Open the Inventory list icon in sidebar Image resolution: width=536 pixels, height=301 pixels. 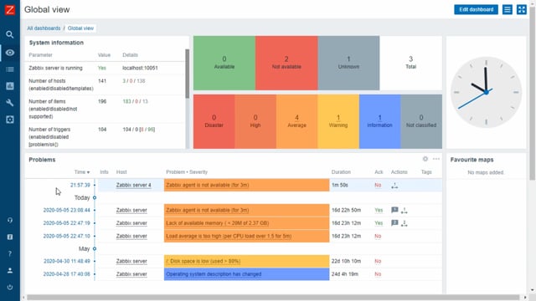(9, 69)
